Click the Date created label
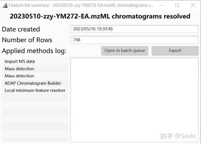This screenshot has height=144, width=201. point(21,29)
